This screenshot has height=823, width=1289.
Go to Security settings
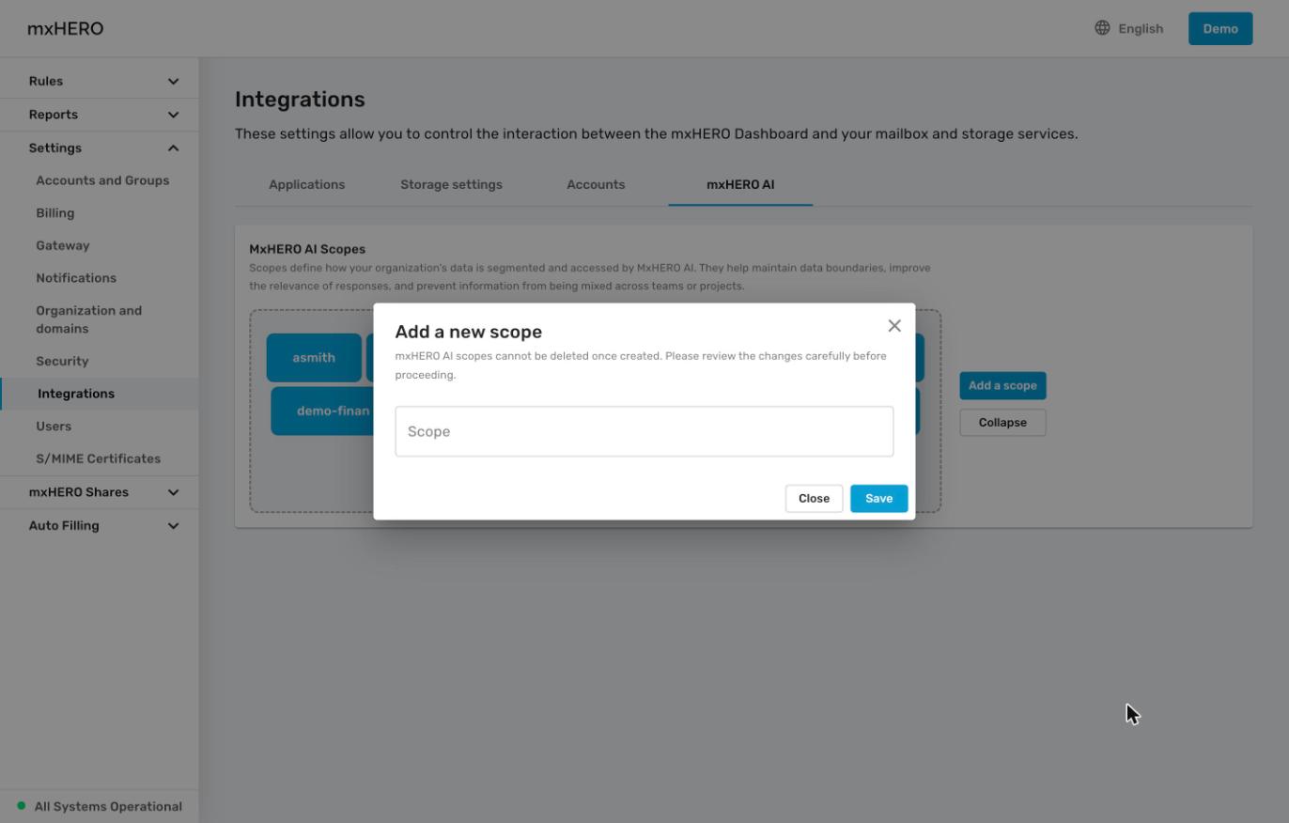coord(62,362)
